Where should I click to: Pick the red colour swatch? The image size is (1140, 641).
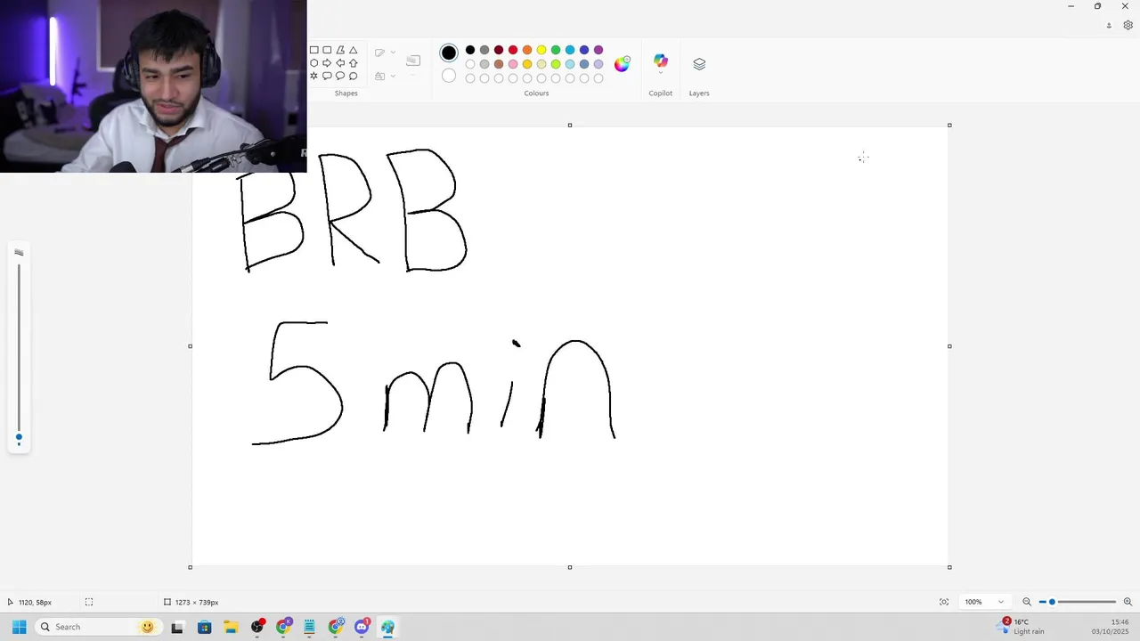point(513,50)
